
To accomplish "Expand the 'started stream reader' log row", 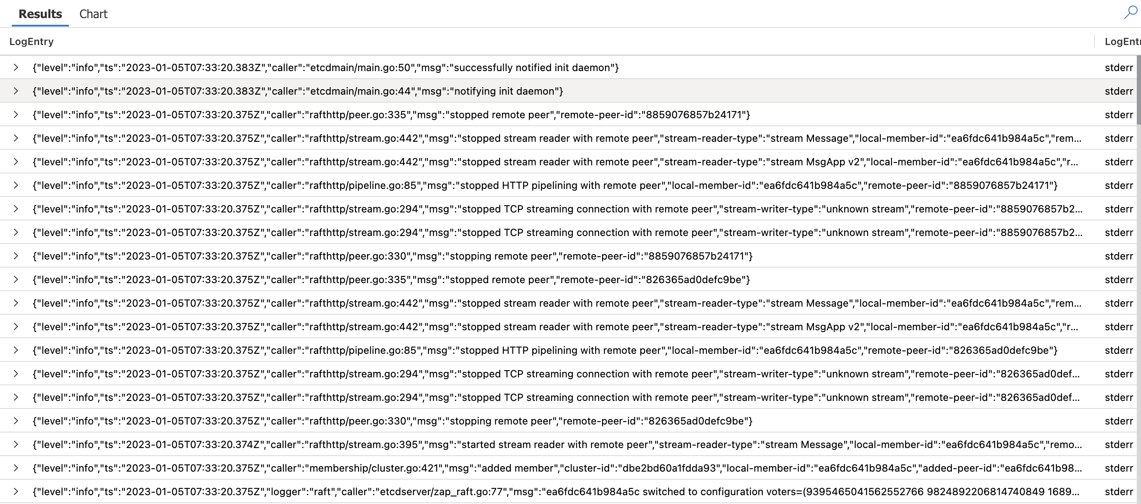I will tap(16, 444).
